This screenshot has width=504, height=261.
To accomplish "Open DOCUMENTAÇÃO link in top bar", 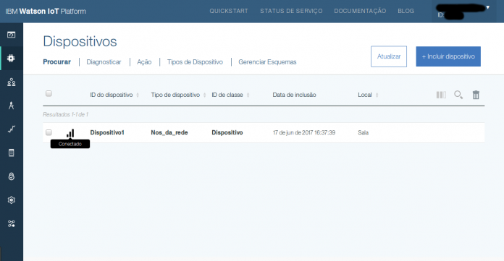I will pyautogui.click(x=360, y=11).
